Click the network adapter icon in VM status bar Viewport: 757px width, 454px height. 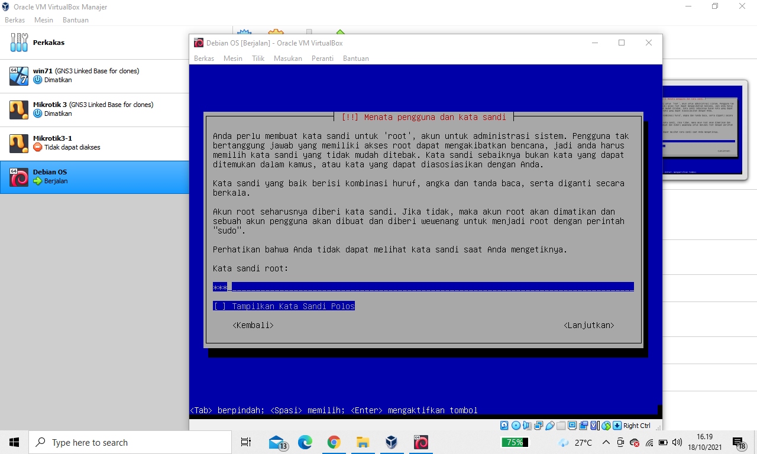click(x=538, y=426)
